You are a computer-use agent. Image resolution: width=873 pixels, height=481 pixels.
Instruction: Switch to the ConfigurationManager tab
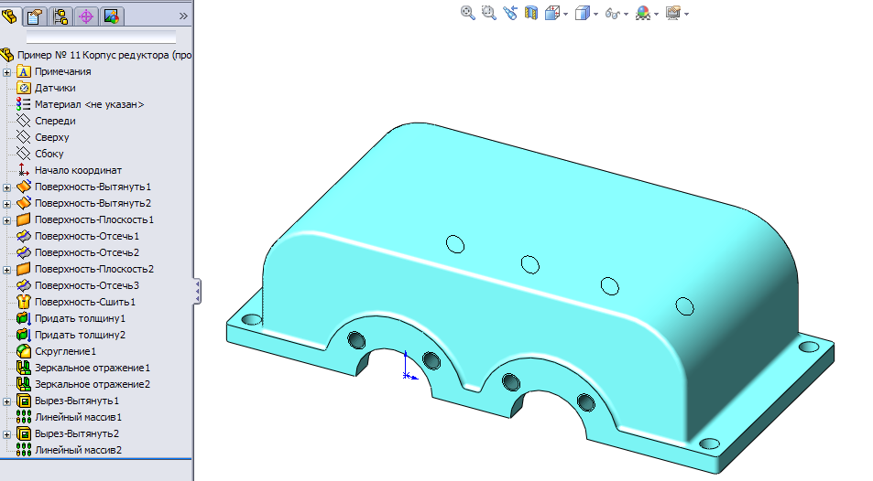pyautogui.click(x=60, y=16)
